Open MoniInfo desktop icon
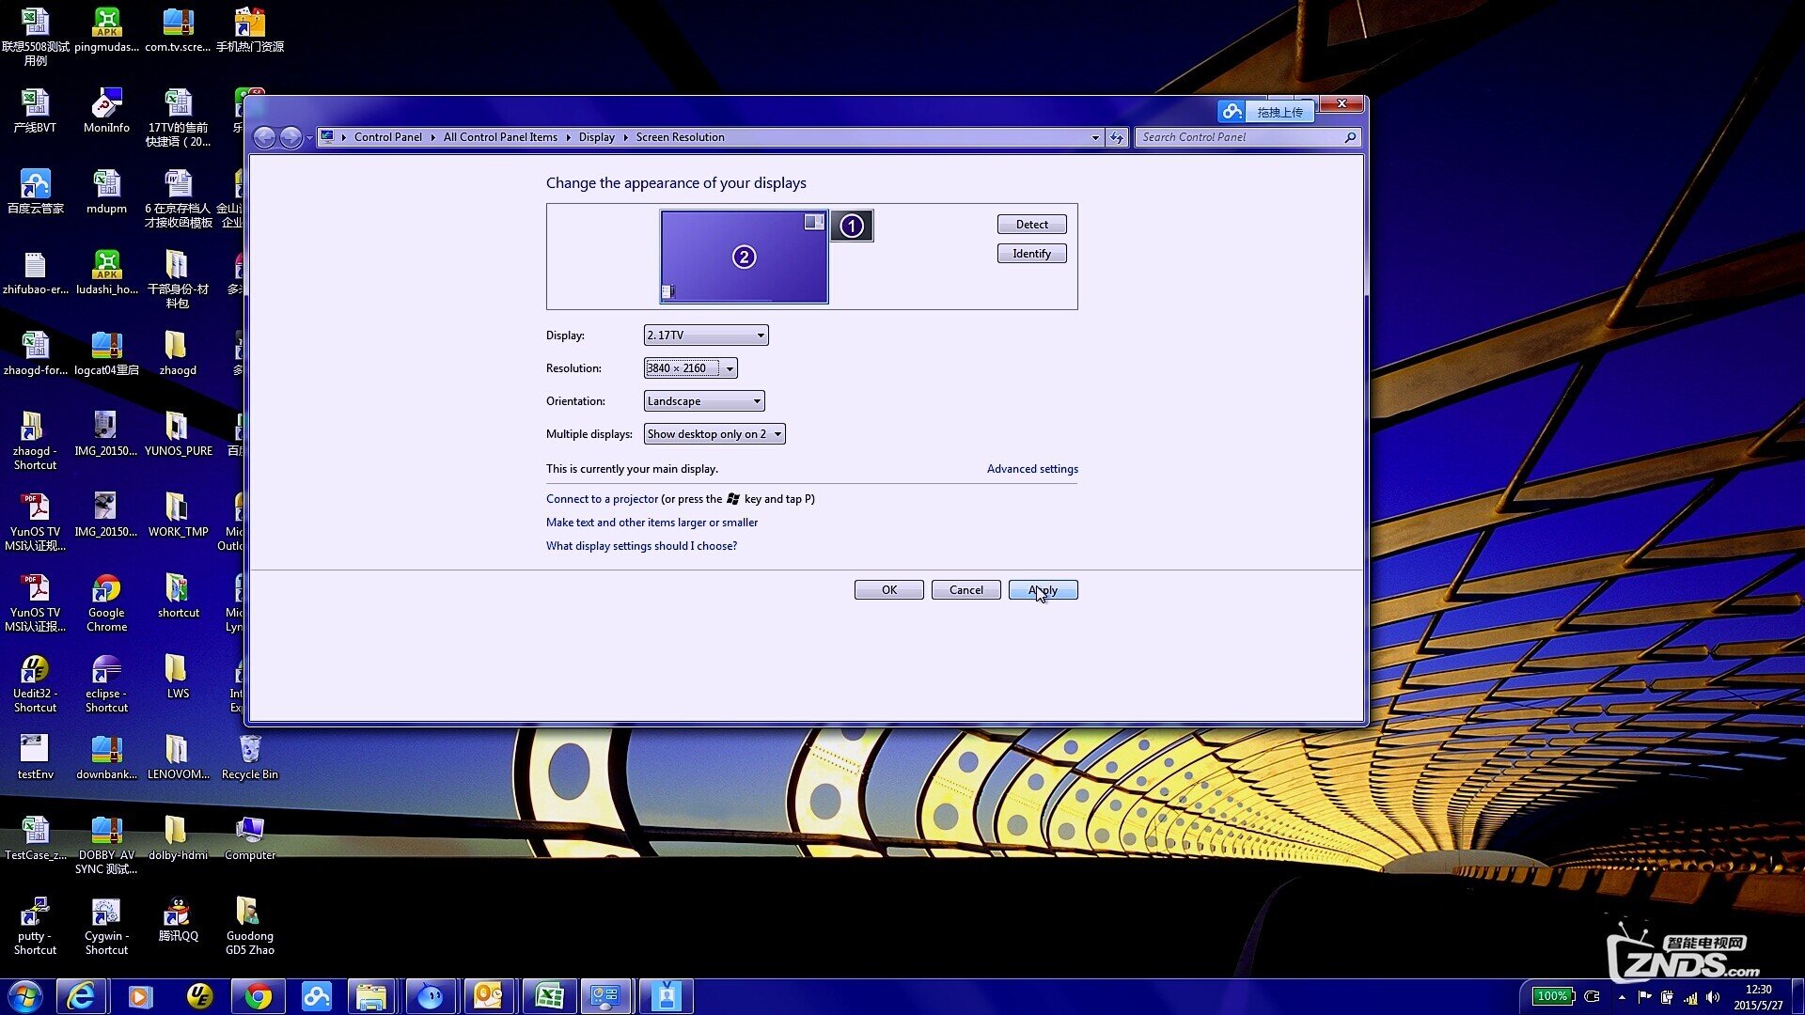The image size is (1805, 1015). [106, 111]
